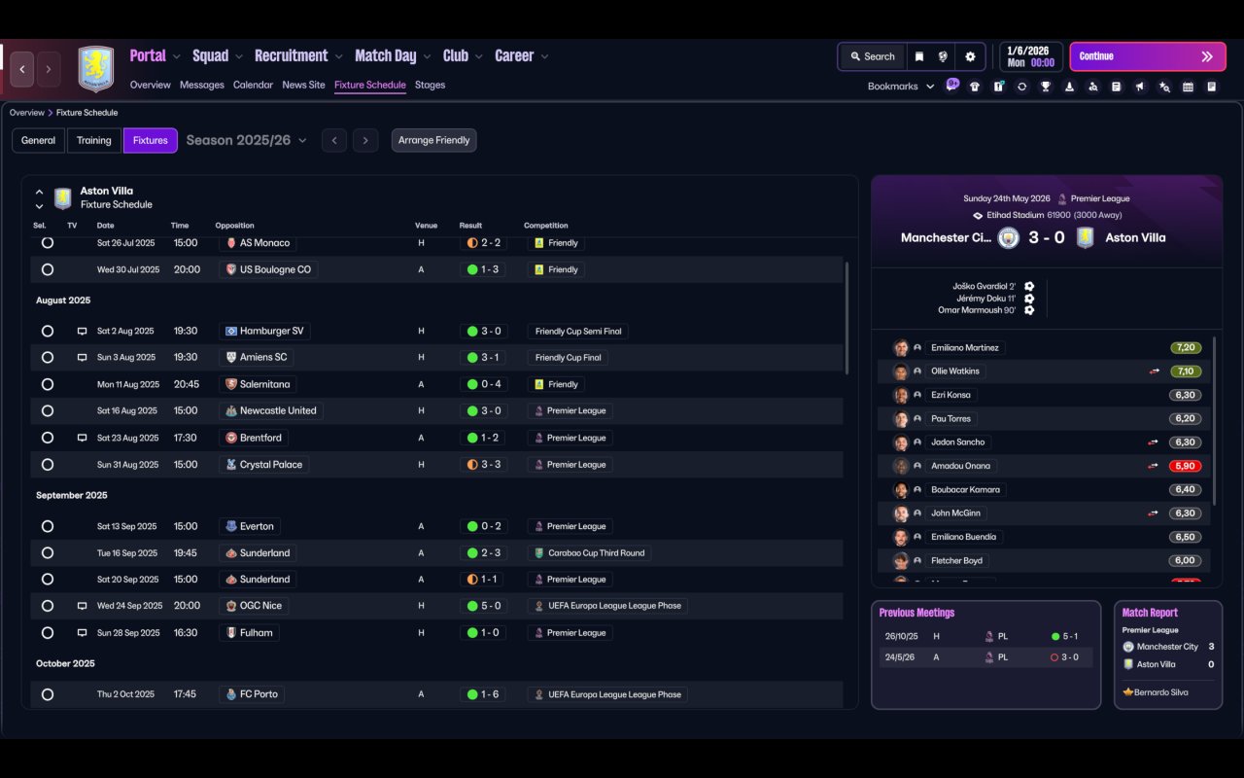Click the bookmark icon beside Search

[x=919, y=56]
